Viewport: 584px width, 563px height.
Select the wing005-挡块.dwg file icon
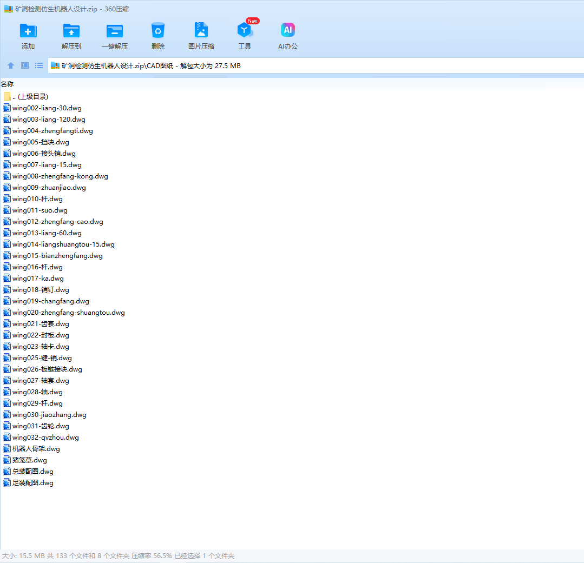[x=7, y=142]
